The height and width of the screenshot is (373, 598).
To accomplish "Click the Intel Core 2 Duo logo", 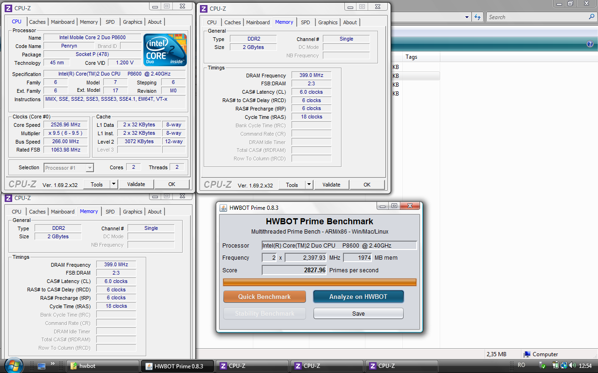I will click(165, 49).
